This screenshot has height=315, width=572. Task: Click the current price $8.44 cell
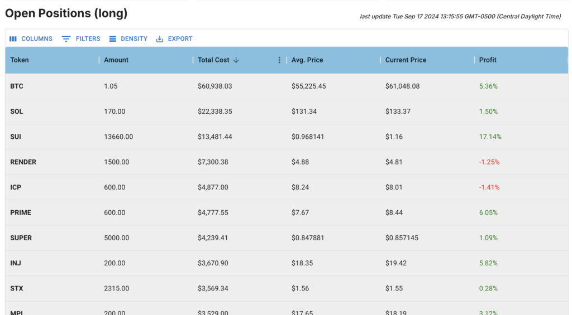tap(427, 212)
